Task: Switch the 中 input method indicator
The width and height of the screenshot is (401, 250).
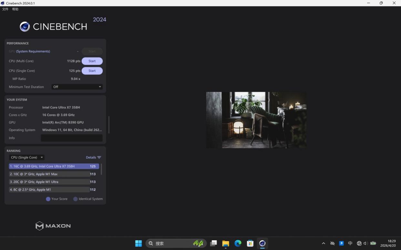Action: 350,243
